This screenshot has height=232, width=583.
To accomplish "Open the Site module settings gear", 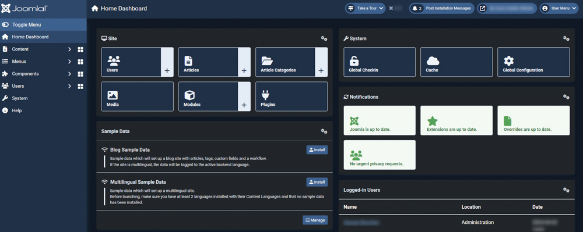I will tap(324, 38).
